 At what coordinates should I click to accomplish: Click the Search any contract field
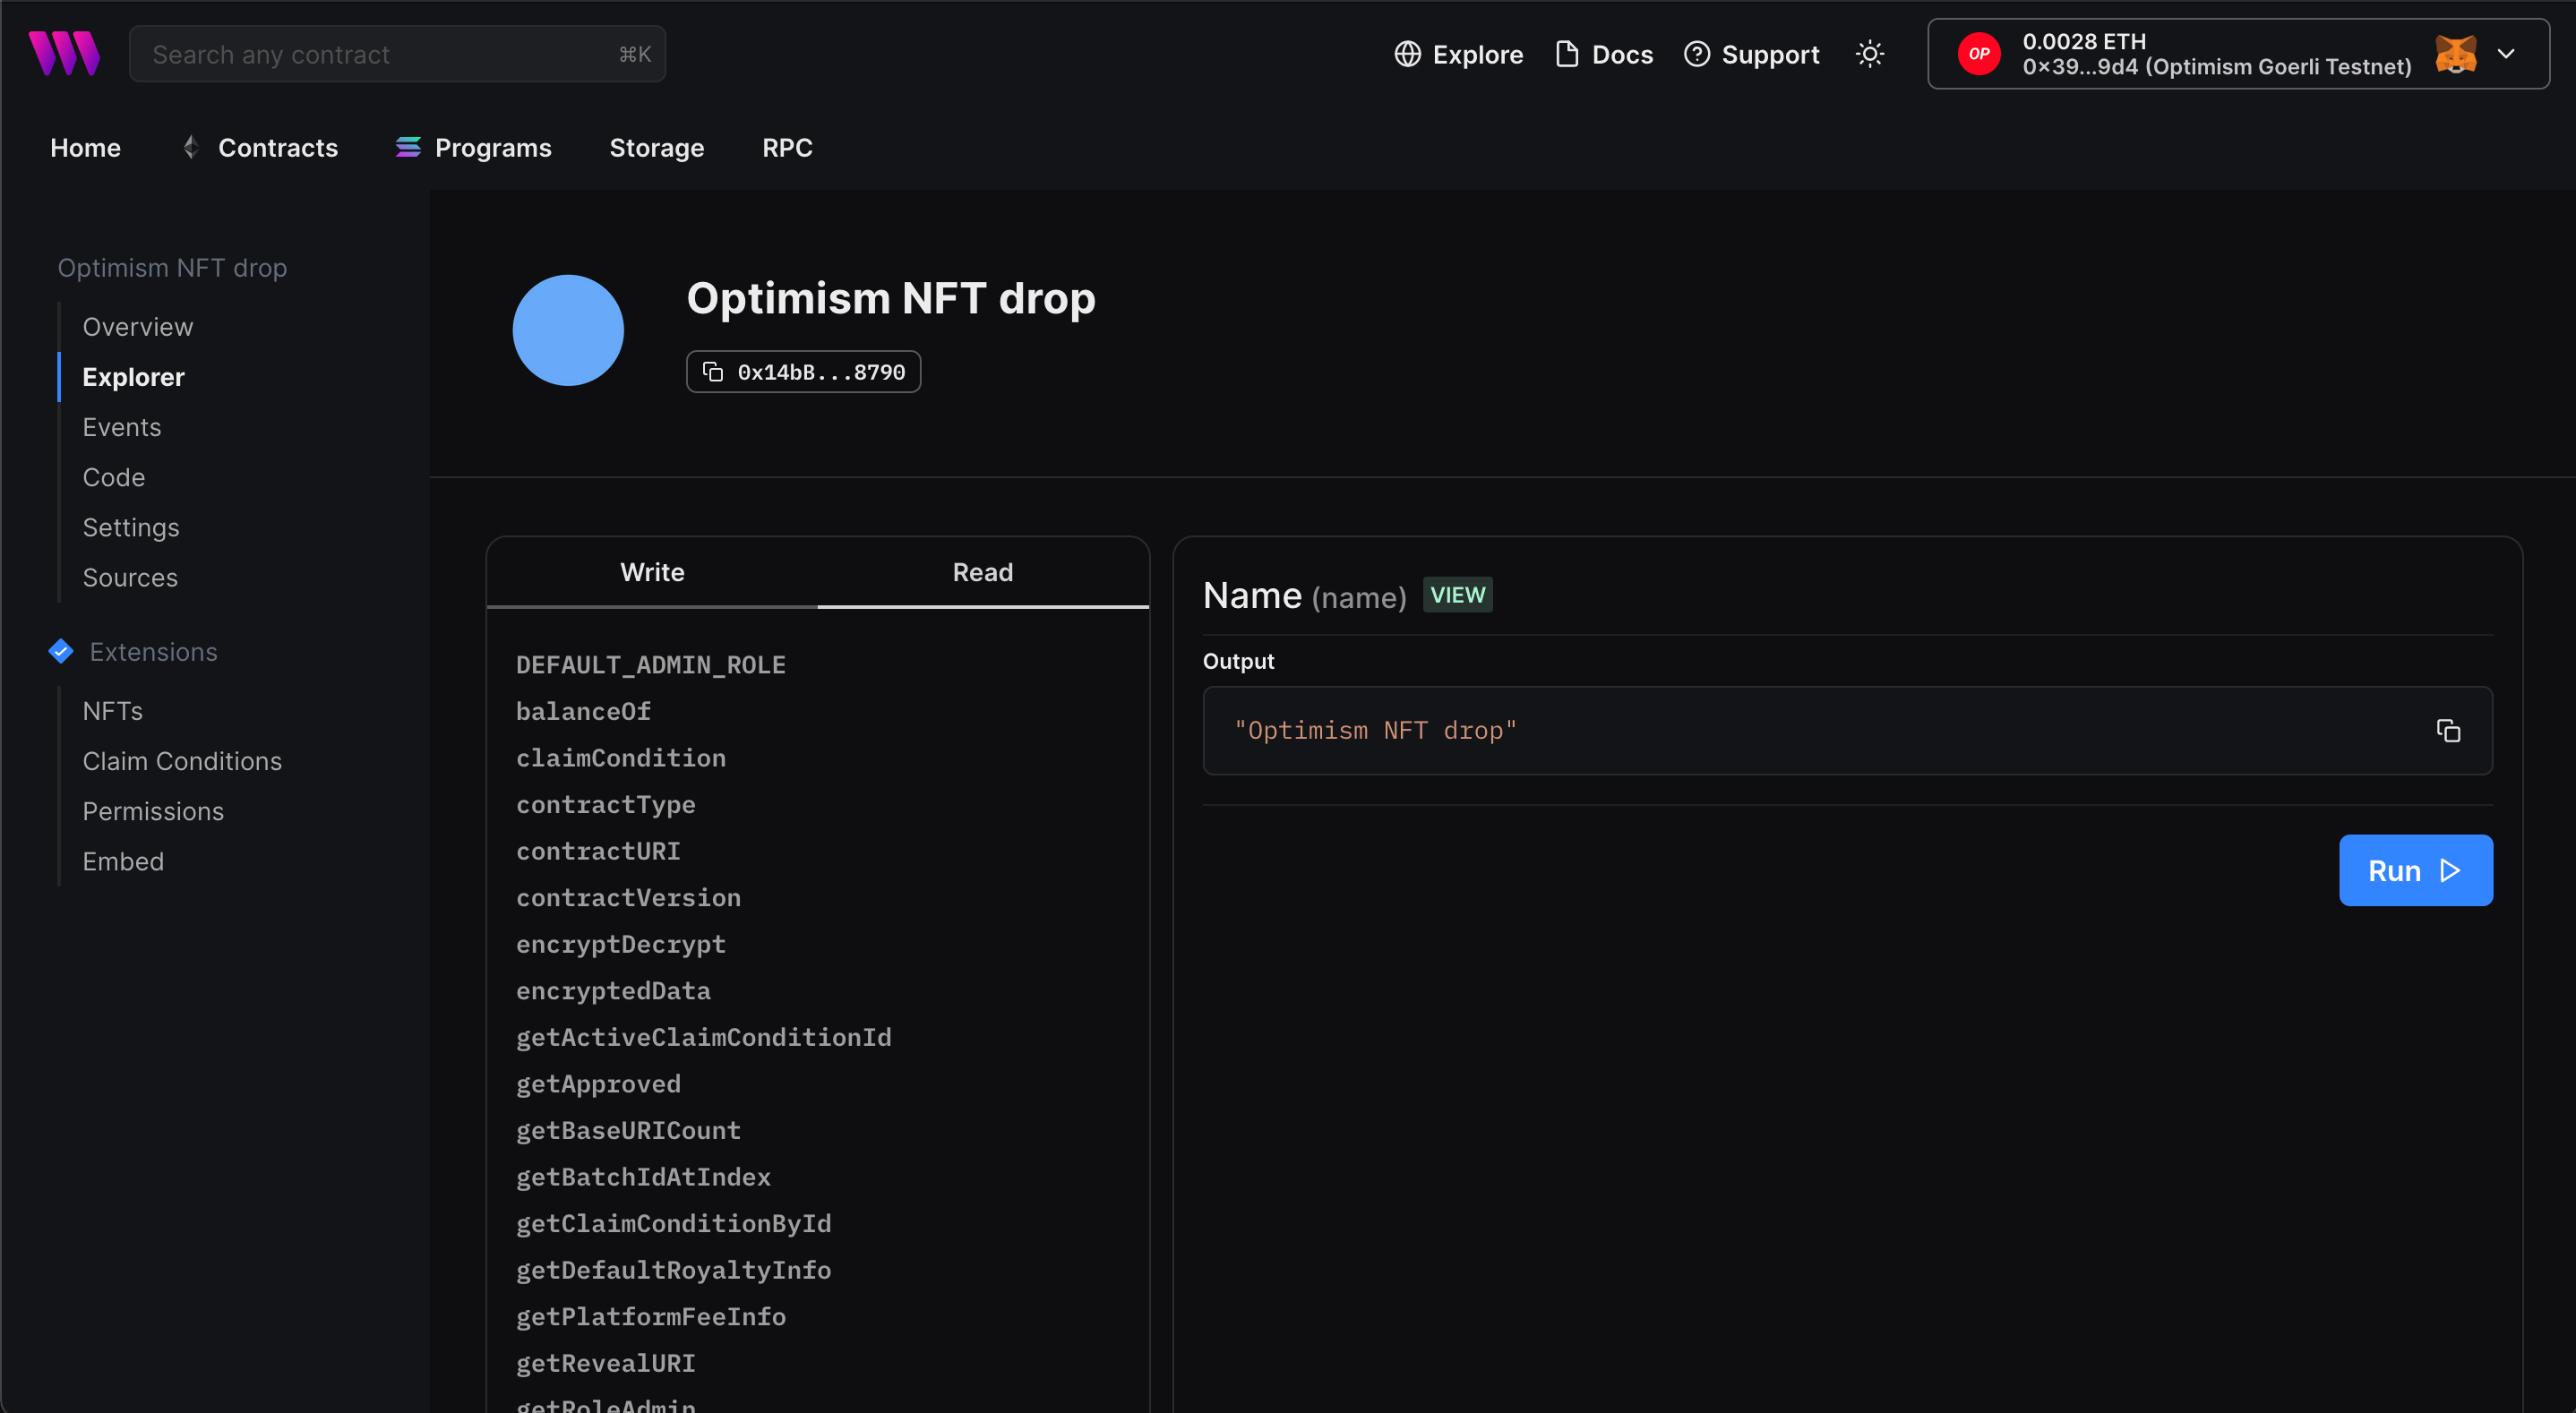[x=397, y=54]
